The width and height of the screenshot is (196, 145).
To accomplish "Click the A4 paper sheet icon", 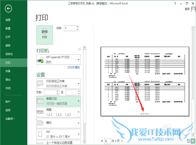I will pos(40,134).
